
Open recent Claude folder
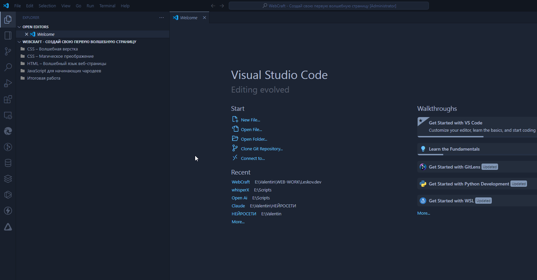coord(238,206)
